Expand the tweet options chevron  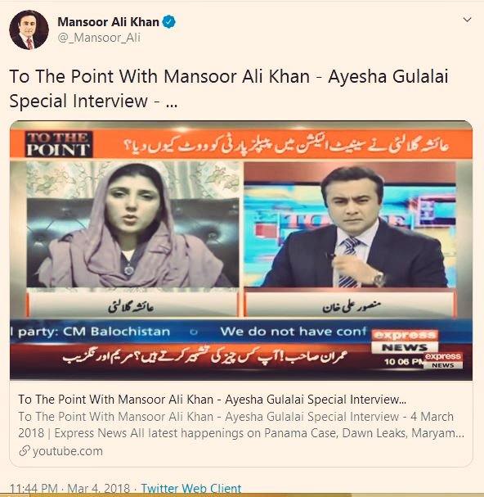467,20
